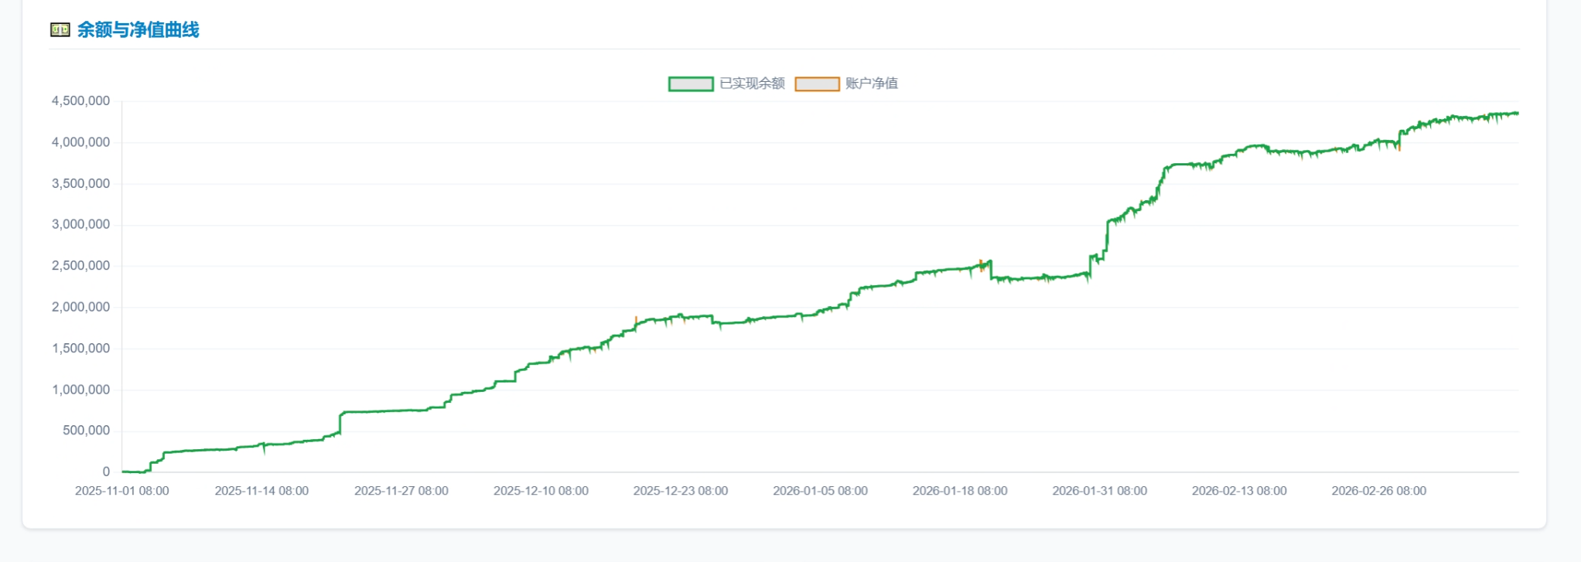1581x562 pixels.
Task: Select the 2025-11-14 08:00 date label
Action: point(261,491)
